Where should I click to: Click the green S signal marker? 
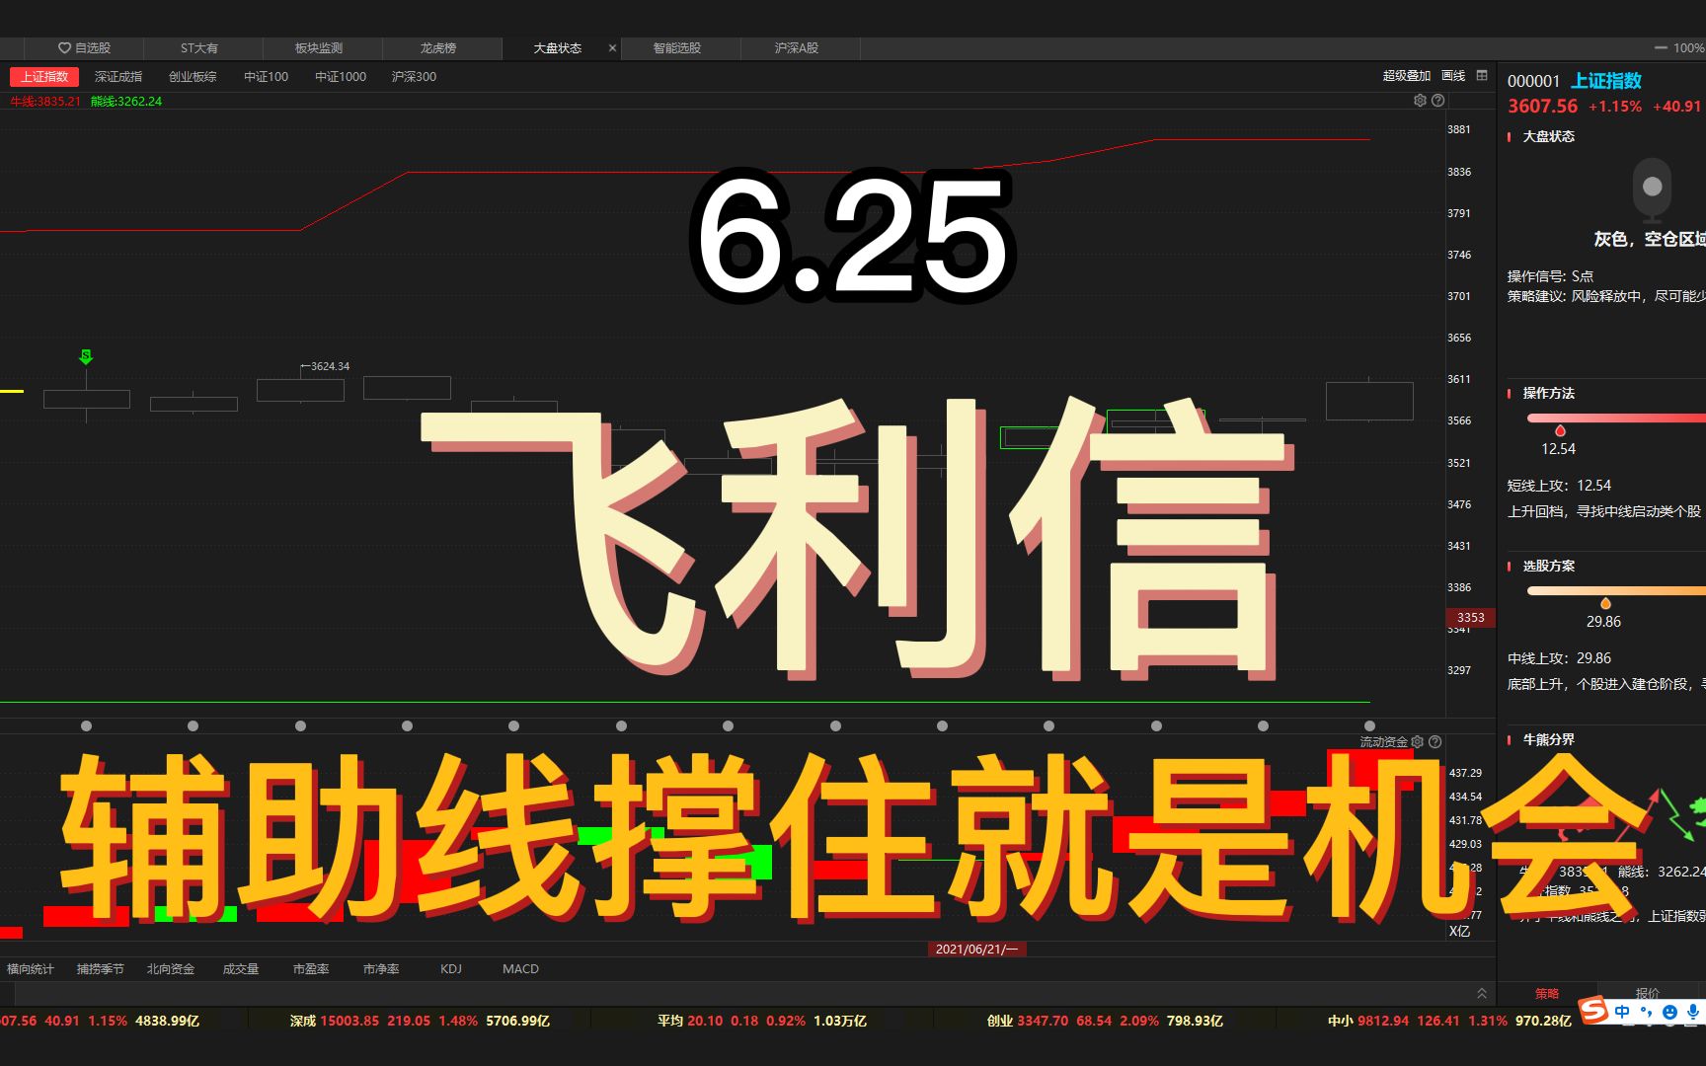[86, 356]
